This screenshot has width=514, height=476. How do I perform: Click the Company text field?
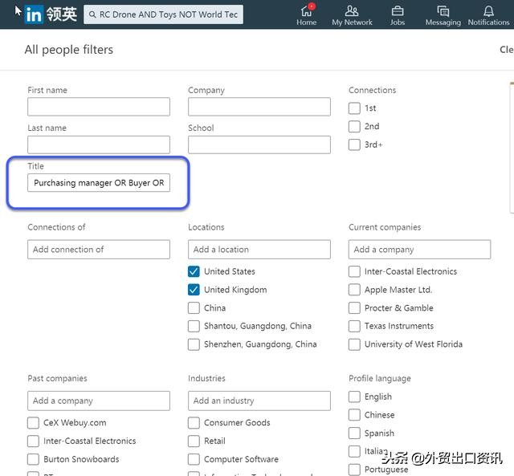pos(259,107)
